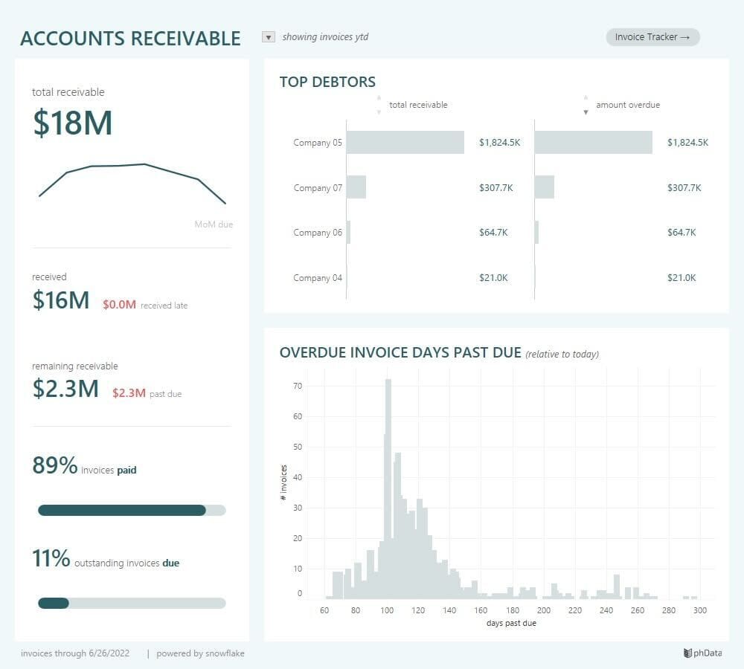Click the $0.0M received late value
The height and width of the screenshot is (669, 744).
point(120,305)
